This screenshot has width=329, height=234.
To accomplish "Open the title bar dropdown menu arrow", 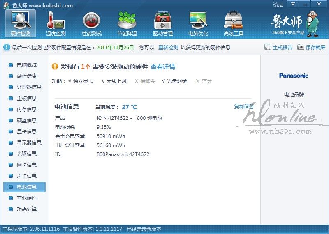I will (x=293, y=4).
